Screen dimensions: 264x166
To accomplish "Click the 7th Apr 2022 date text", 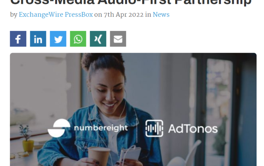I will pyautogui.click(x=123, y=15).
